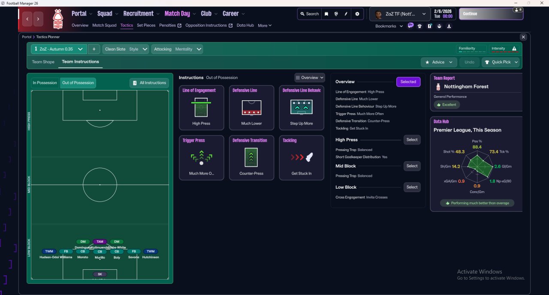The height and width of the screenshot is (295, 549).
Task: Click Select for Low Block section
Action: (x=412, y=187)
